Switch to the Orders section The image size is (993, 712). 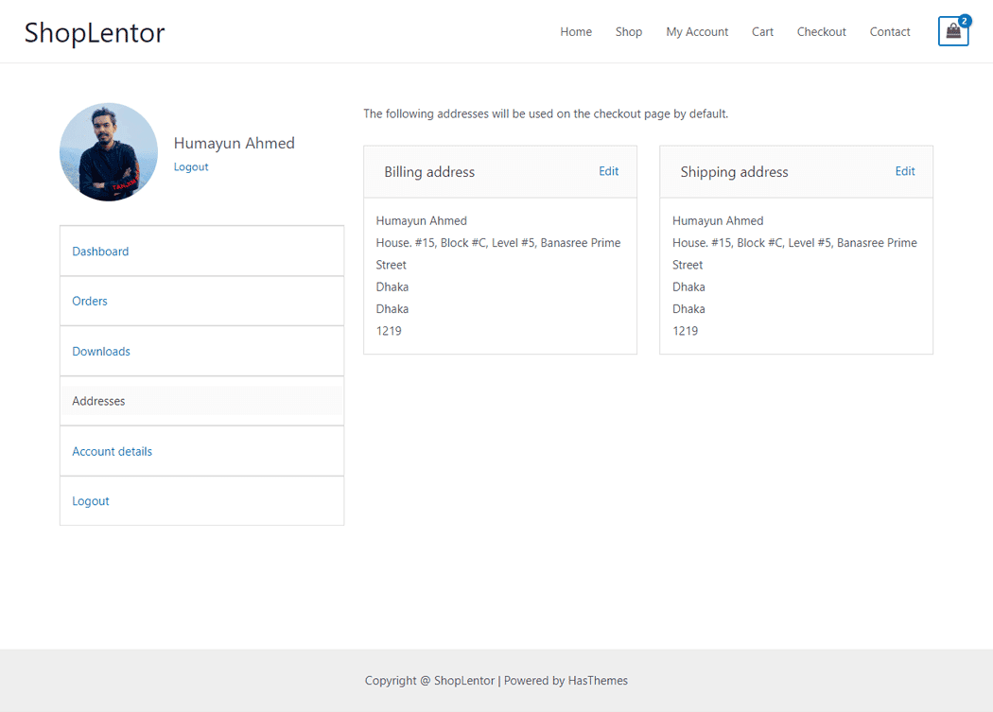pyautogui.click(x=90, y=302)
